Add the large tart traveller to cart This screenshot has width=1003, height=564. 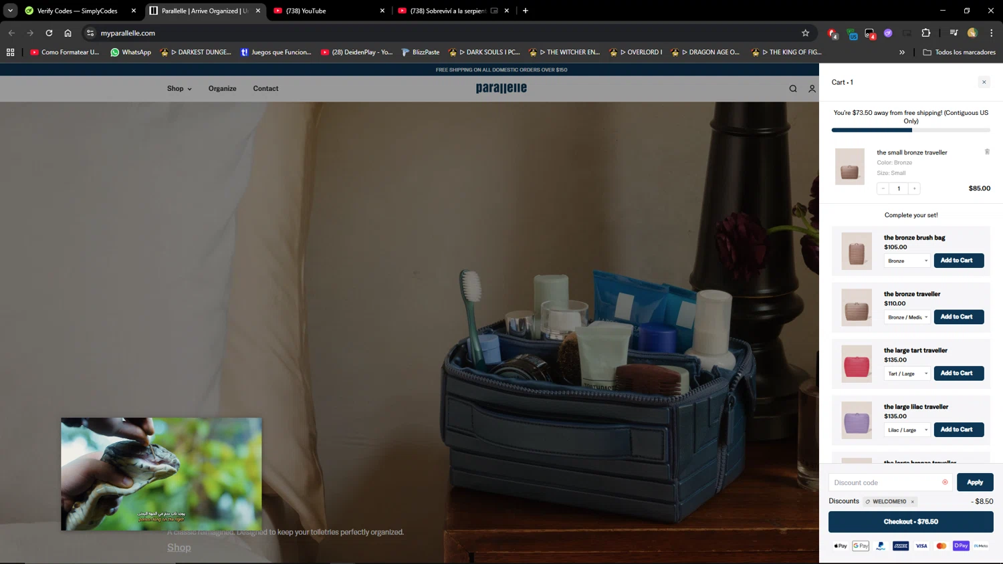click(x=958, y=373)
